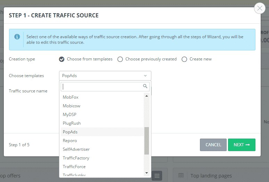Pick MyDSP in the templates list
This screenshot has width=269, height=182.
69,115
